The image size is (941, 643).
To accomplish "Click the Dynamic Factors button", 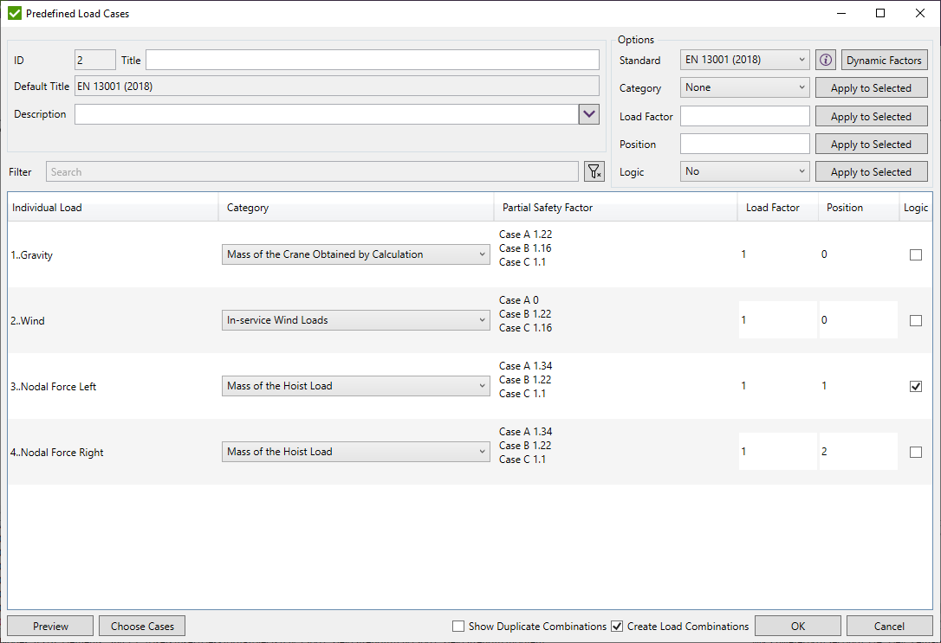I will point(884,59).
